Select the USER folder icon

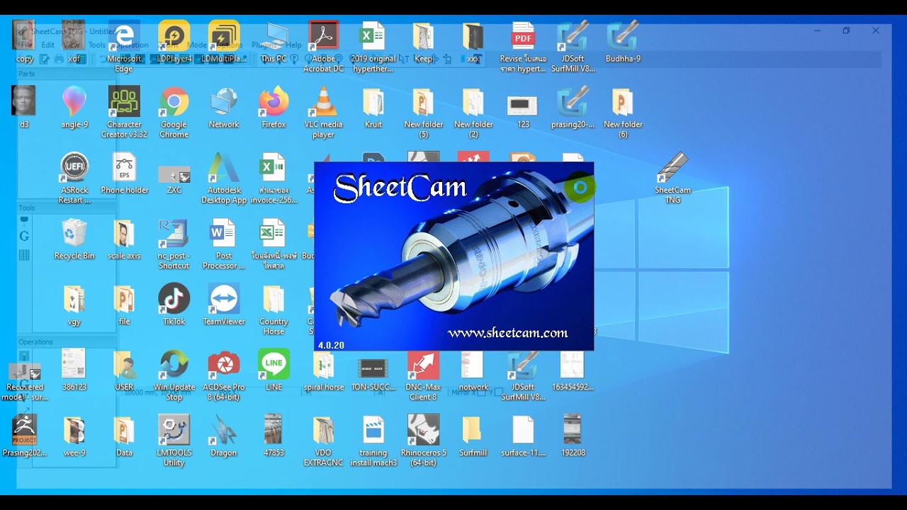click(124, 370)
